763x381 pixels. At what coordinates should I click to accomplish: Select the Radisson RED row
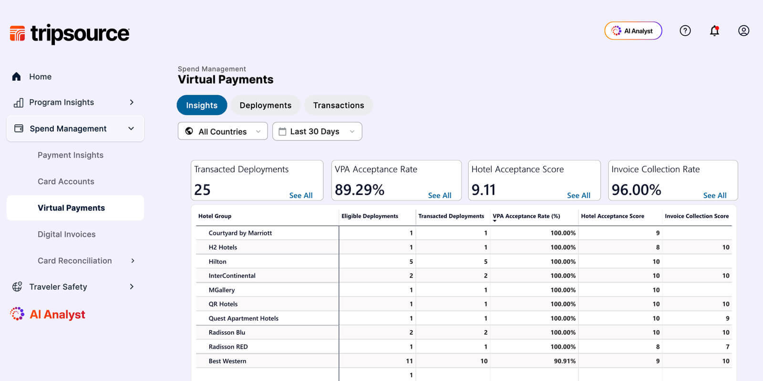(464, 347)
